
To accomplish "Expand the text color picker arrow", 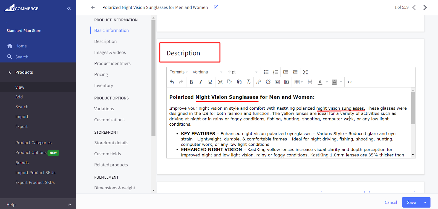I will [327, 82].
